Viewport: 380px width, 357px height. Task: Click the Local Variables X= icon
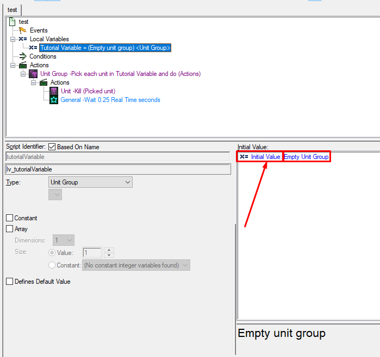(x=23, y=39)
